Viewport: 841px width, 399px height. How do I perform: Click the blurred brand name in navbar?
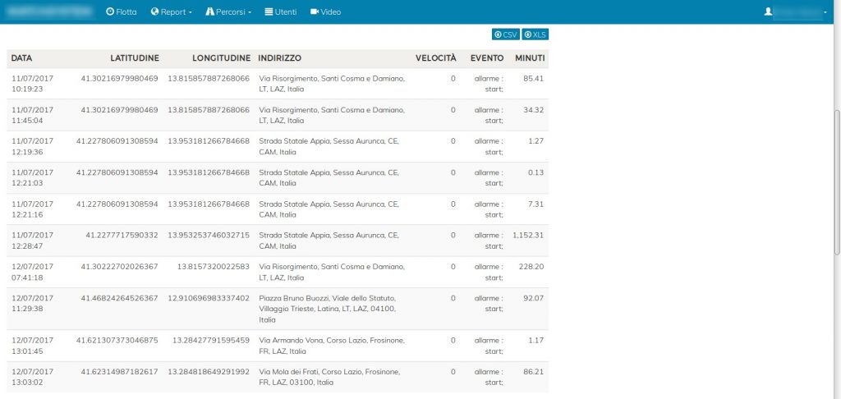pos(49,12)
